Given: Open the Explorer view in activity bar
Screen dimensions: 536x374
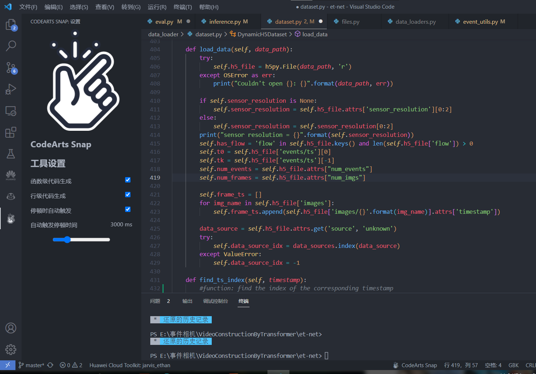Looking at the screenshot, I should (x=11, y=24).
